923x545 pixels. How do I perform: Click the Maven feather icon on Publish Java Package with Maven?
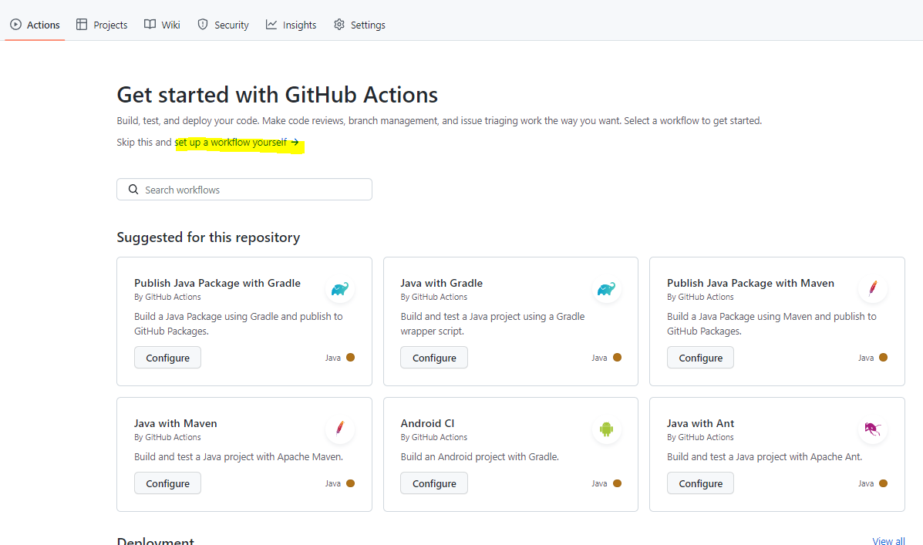(872, 289)
